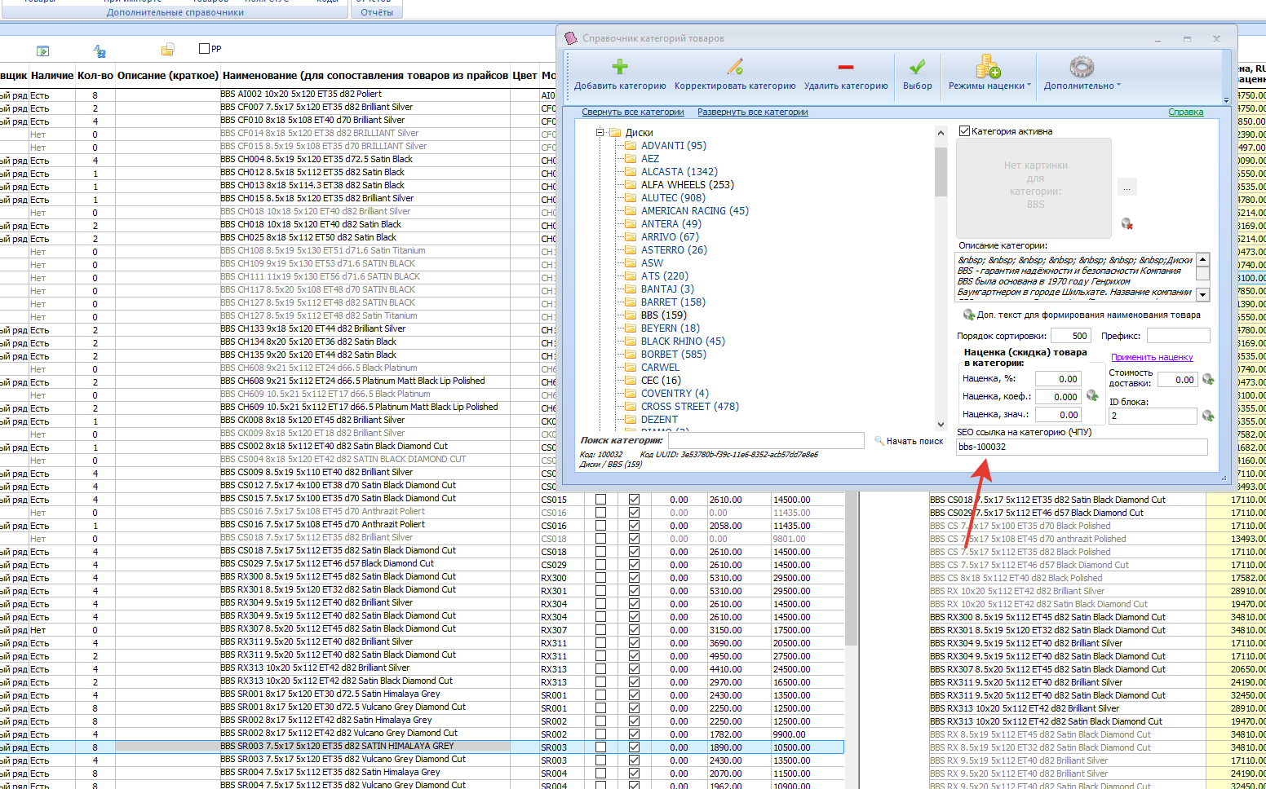
Task: Untick the checked box in the CS029 row
Action: pos(634,565)
